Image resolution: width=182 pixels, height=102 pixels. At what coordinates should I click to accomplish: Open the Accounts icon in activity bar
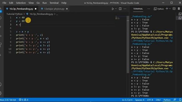(1, 84)
